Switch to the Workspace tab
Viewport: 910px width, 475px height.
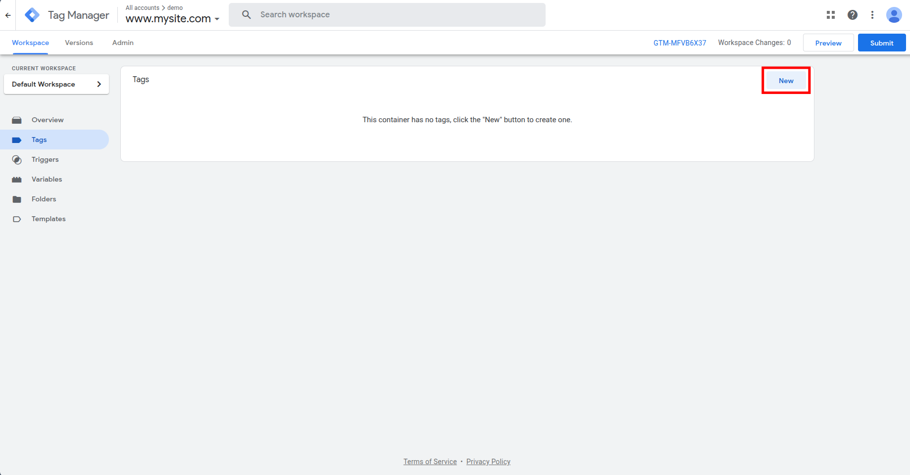coord(31,43)
